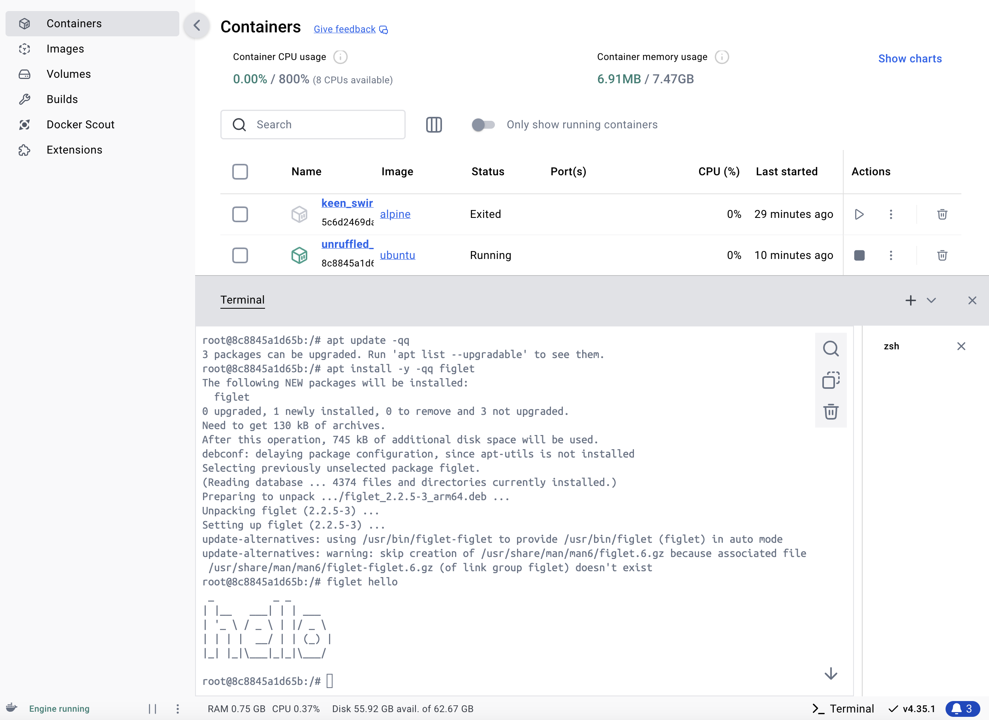Focus the container Search field
This screenshot has height=720, width=989.
pos(323,125)
